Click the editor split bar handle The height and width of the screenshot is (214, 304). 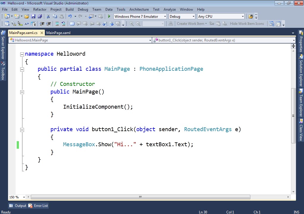(x=293, y=46)
